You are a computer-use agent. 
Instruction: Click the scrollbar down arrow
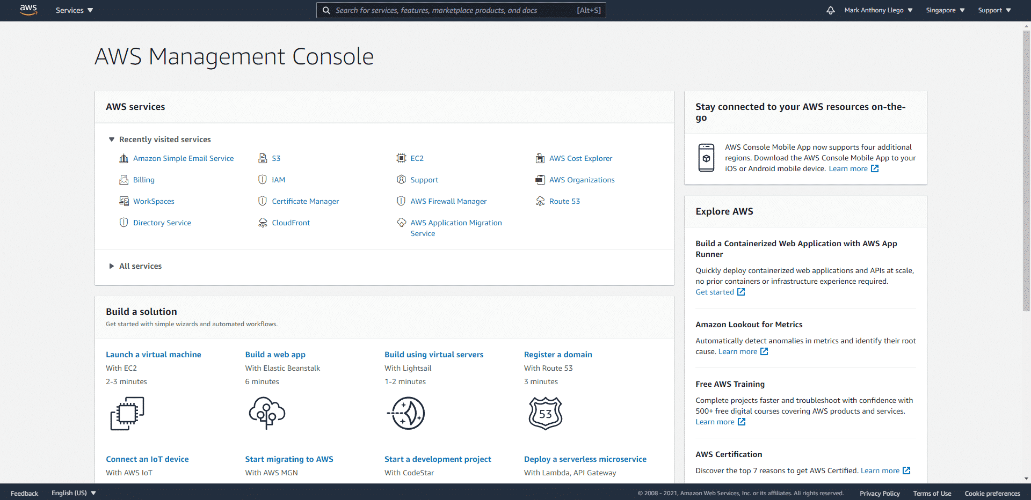pos(1026,479)
